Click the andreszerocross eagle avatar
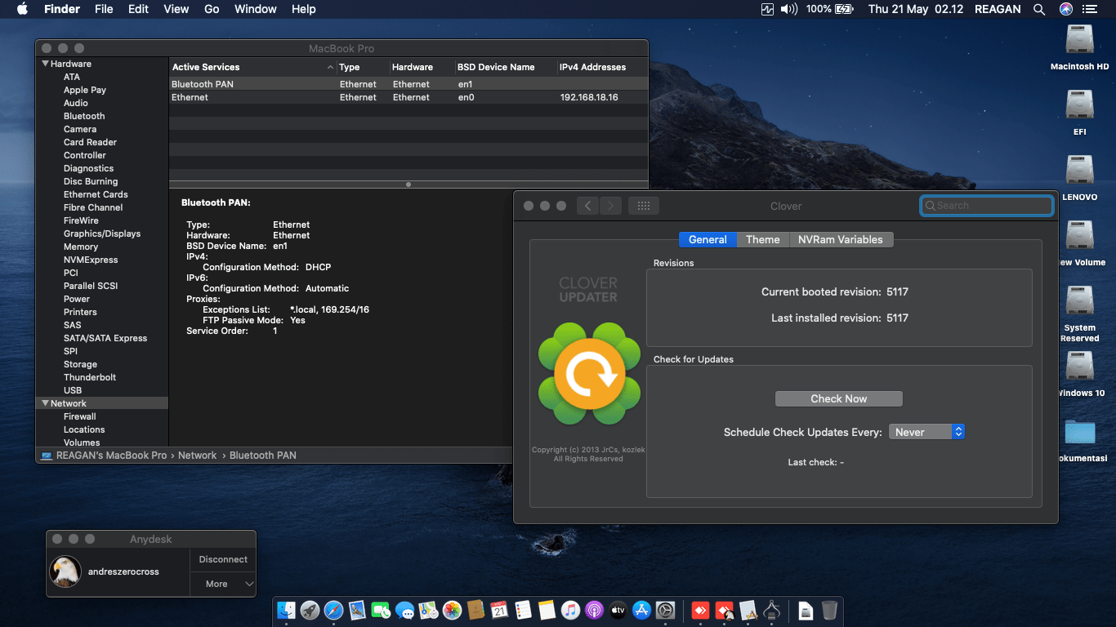 [65, 571]
